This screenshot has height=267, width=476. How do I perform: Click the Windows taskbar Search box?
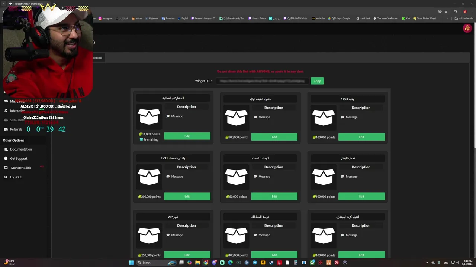tap(156, 263)
